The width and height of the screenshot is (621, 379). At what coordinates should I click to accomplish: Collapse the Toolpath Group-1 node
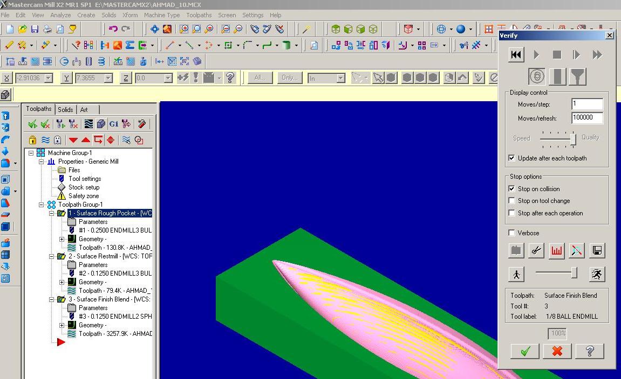coord(41,205)
